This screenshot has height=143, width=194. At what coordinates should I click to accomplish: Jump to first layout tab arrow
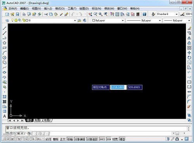pos(10,121)
